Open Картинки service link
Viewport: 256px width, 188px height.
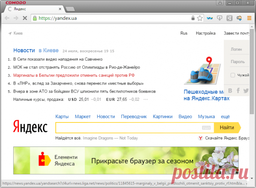(163, 117)
